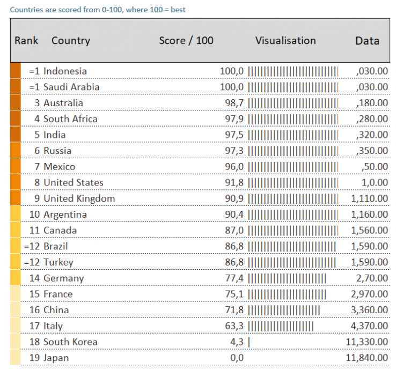Click the scoring note above the table
The width and height of the screenshot is (396, 369).
point(98,10)
